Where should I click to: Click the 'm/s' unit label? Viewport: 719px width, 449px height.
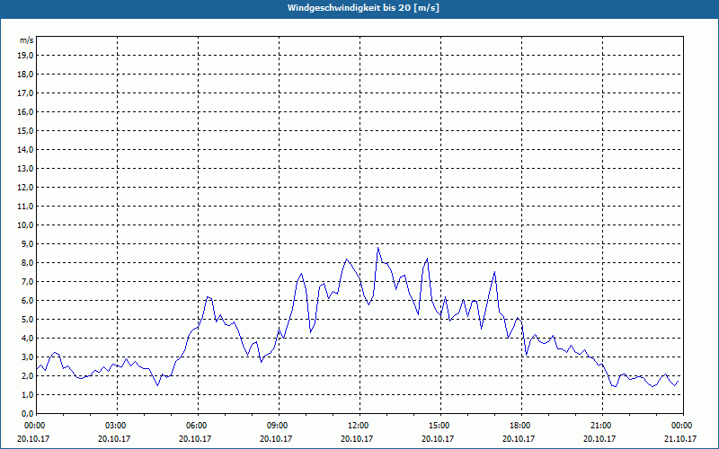coord(27,40)
